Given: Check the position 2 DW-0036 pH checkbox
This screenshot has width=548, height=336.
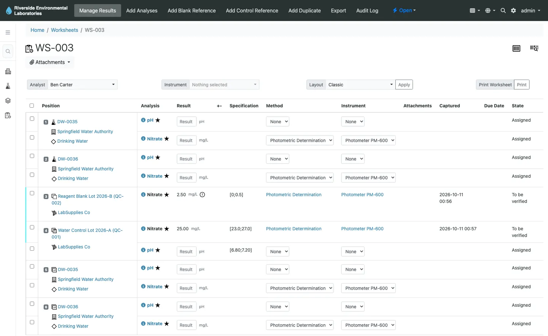Looking at the screenshot, I should point(32,156).
